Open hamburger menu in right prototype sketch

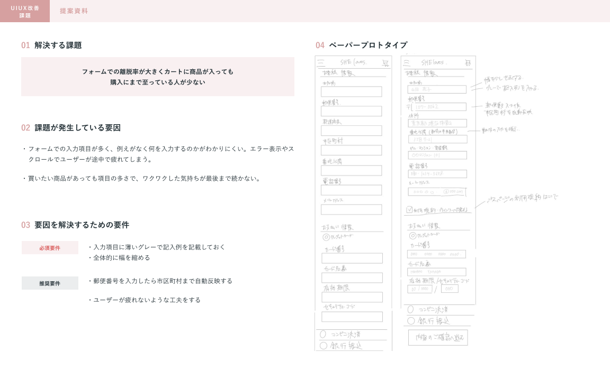[x=407, y=62]
